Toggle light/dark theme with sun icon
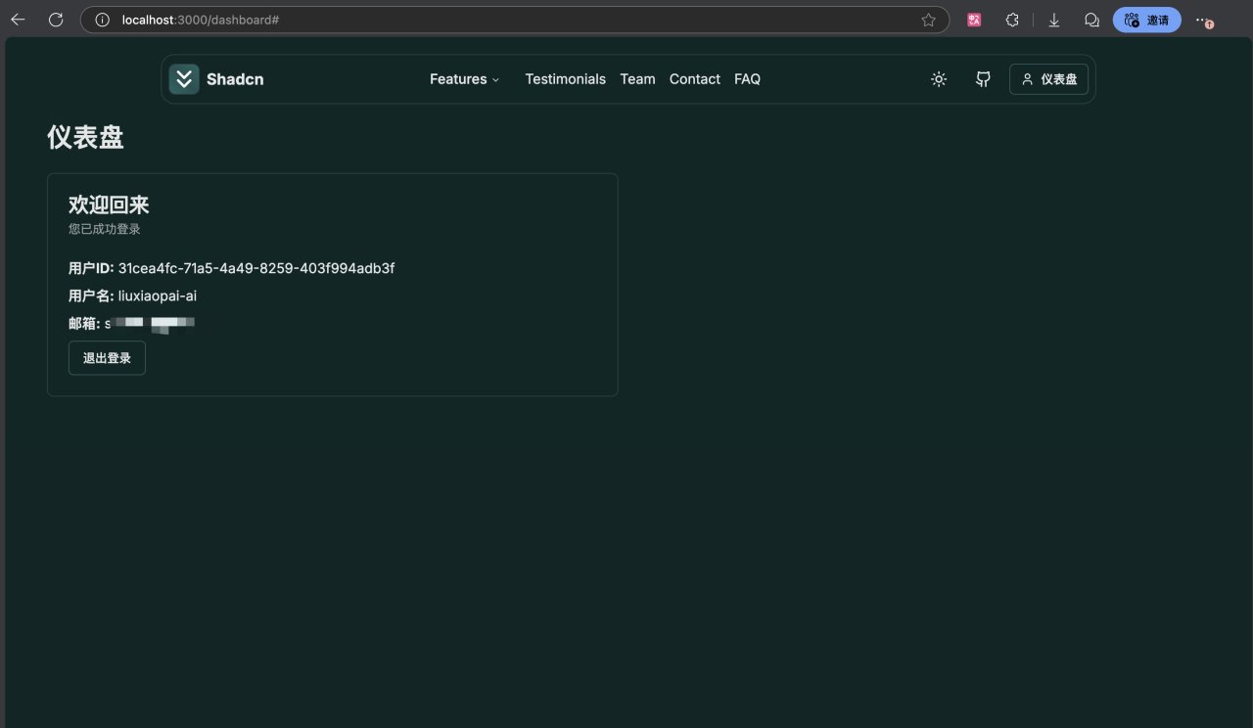 point(939,79)
